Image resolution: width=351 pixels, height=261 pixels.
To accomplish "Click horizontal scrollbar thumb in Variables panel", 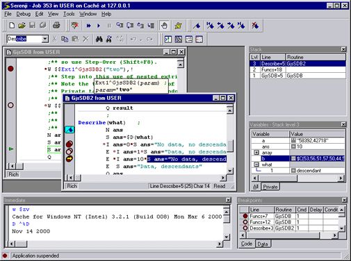I will tap(277, 178).
